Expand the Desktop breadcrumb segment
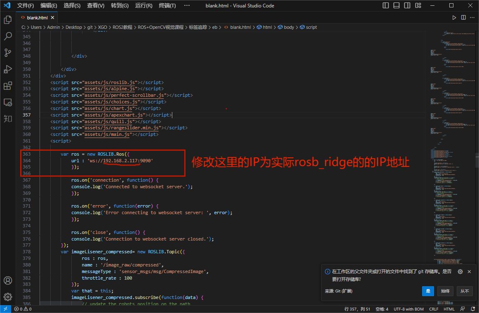479x313 pixels. pos(74,27)
